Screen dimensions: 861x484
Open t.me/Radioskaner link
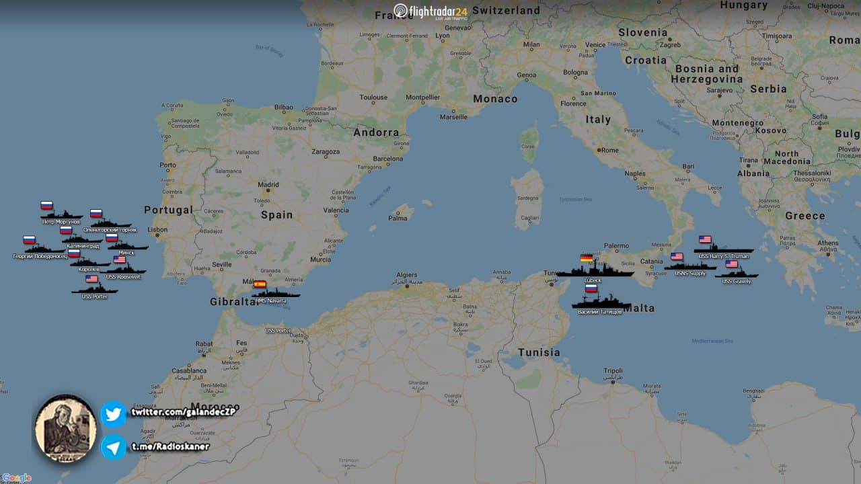pyautogui.click(x=170, y=446)
